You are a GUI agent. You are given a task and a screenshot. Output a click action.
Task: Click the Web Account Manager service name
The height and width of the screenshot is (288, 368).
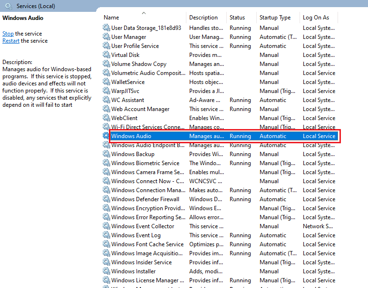click(x=140, y=109)
